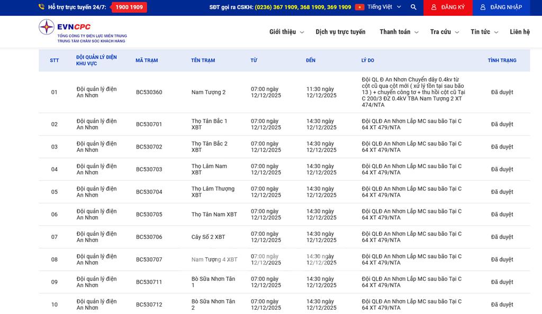The width and height of the screenshot is (542, 314).
Task: Click the Vietnam flag icon
Action: click(x=359, y=7)
